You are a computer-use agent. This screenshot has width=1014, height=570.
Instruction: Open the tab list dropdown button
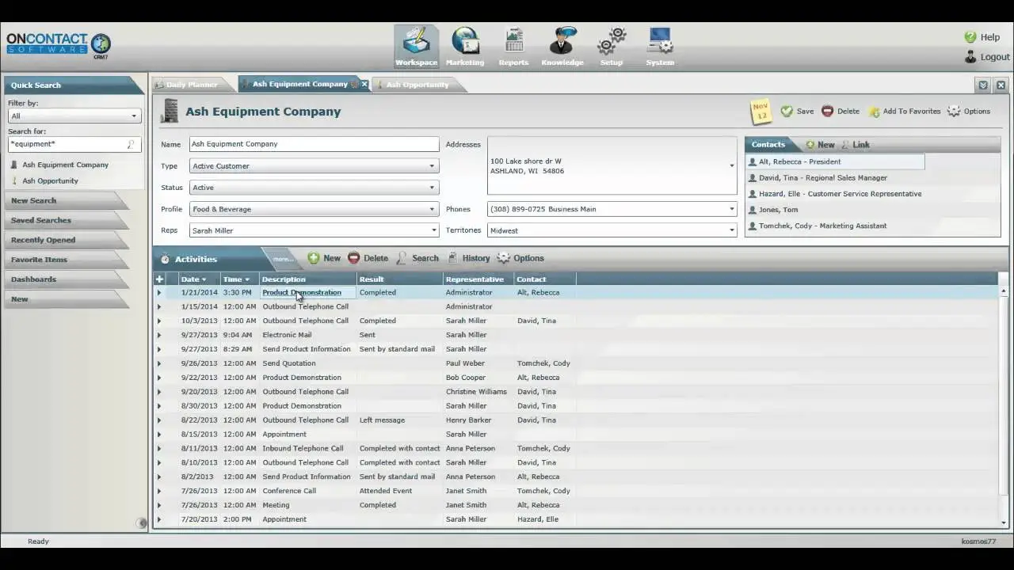983,85
